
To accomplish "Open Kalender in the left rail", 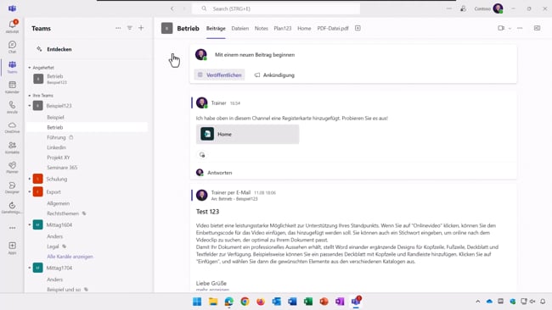I will point(13,87).
